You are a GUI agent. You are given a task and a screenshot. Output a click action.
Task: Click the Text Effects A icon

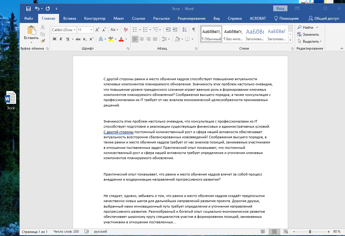pyautogui.click(x=101, y=39)
